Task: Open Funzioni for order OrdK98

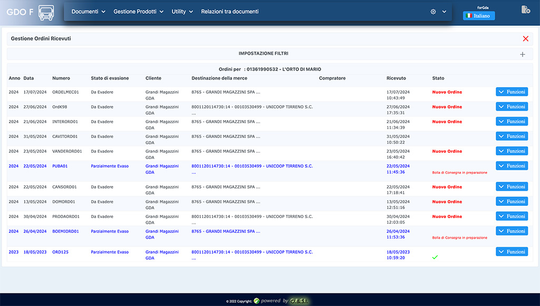Action: [512, 106]
